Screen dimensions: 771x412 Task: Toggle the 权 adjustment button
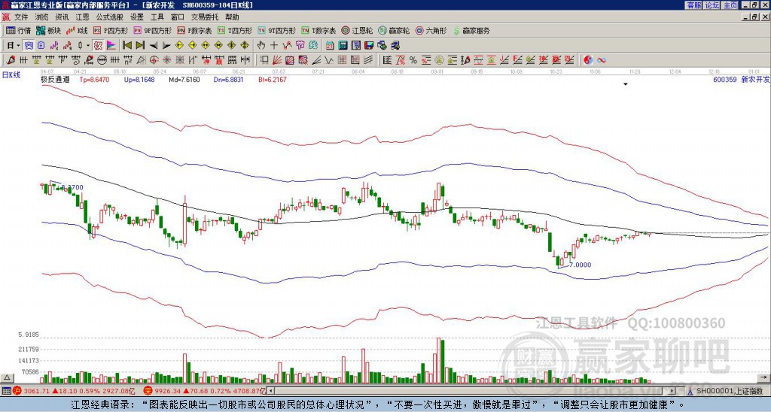(98, 46)
